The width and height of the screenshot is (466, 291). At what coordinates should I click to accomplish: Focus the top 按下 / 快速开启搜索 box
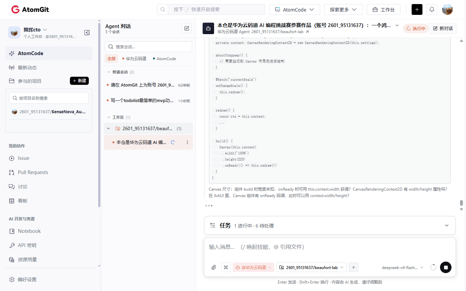[216, 9]
